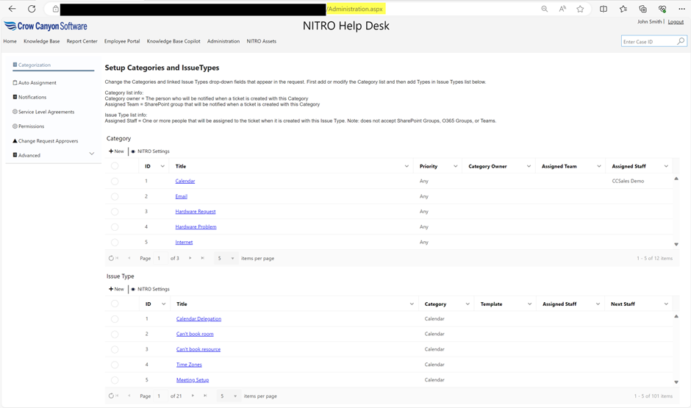This screenshot has width=691, height=408.
Task: Click the search magnifier in Case ID box
Action: click(x=681, y=42)
